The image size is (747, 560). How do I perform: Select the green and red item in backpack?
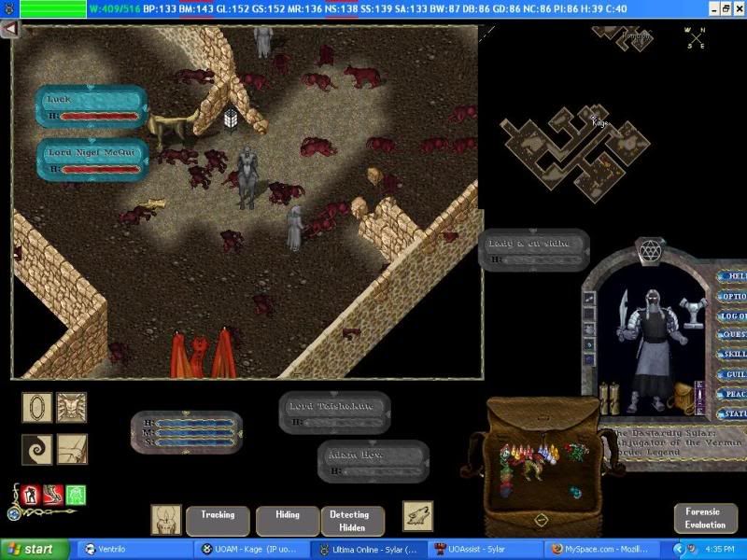(576, 452)
